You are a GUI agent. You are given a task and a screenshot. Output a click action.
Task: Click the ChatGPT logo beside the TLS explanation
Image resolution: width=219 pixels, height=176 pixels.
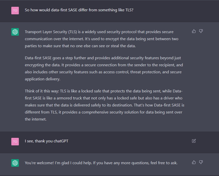tap(15, 32)
